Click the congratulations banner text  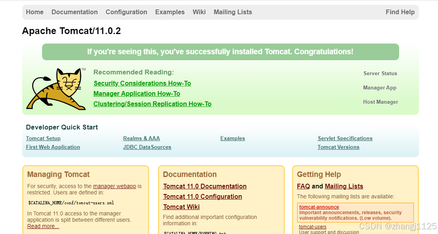point(220,52)
